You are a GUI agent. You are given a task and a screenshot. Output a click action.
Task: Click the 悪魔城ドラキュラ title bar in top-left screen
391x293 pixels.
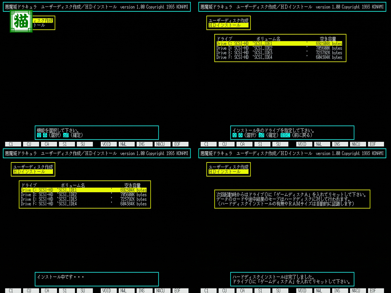[96, 7]
